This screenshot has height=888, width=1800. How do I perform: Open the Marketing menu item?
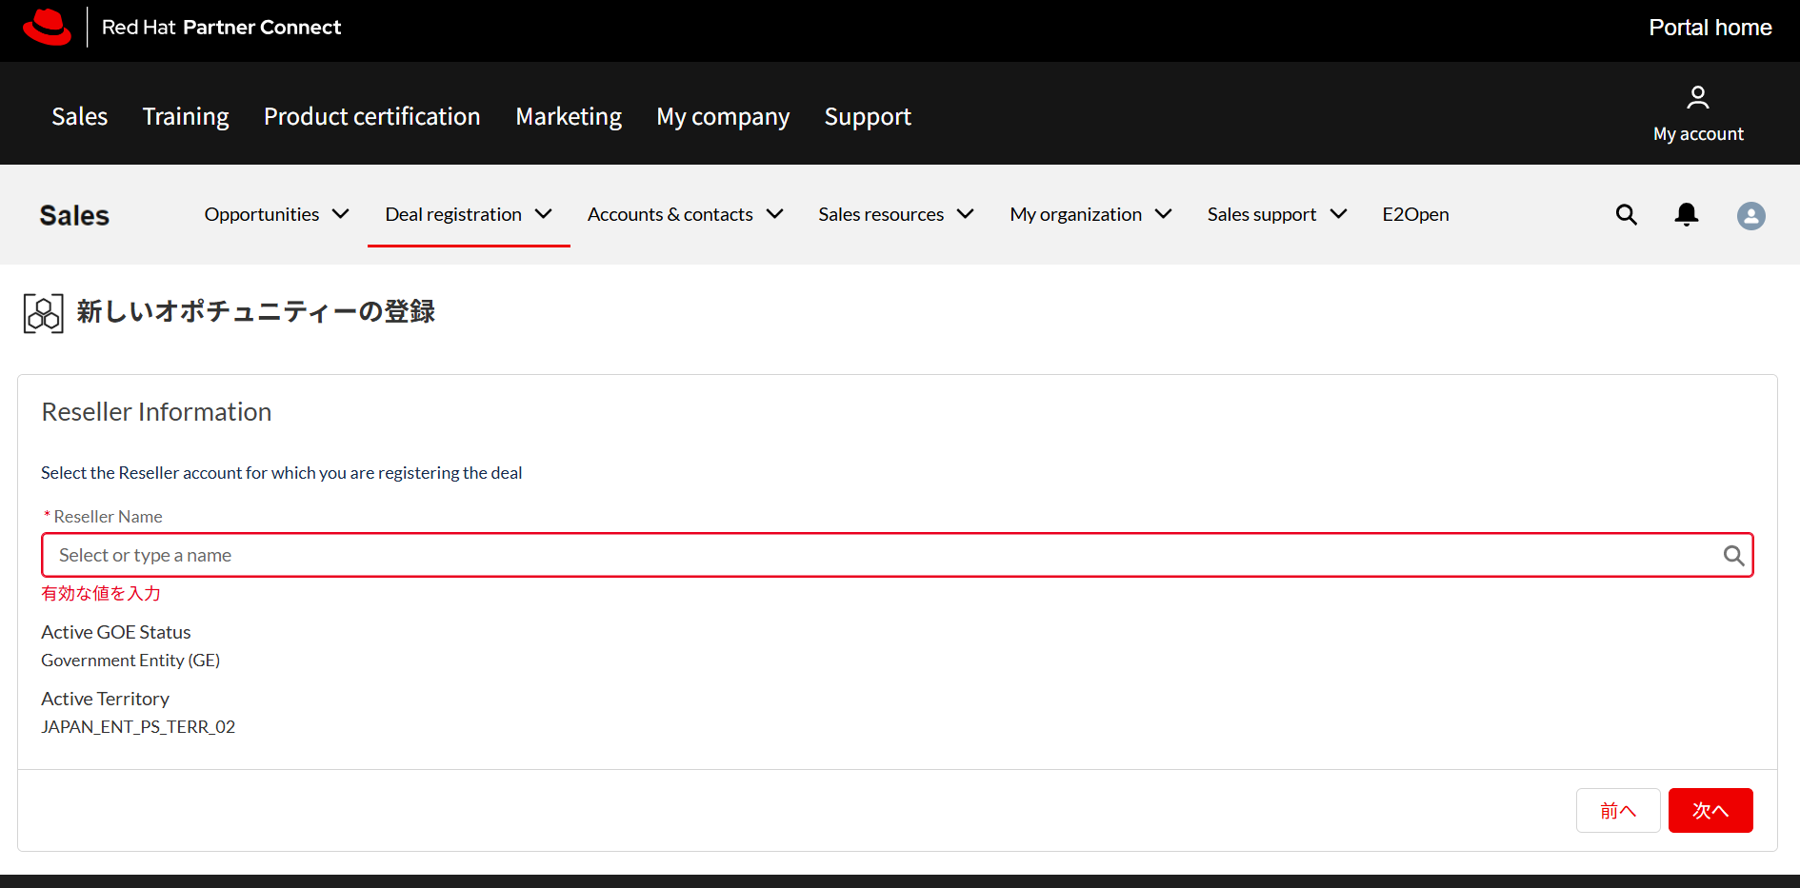(x=569, y=116)
